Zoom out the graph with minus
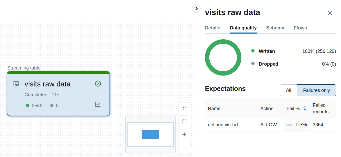This screenshot has width=341, height=157. pyautogui.click(x=184, y=148)
